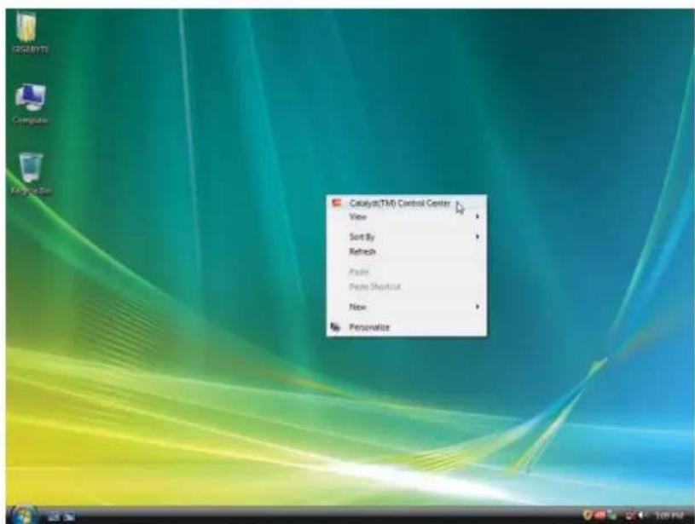Open the GIGABYTE folder on desktop
Viewport: 695px width, 524px height.
[x=29, y=32]
